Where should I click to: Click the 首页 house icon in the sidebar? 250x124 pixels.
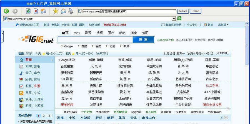click(x=21, y=60)
